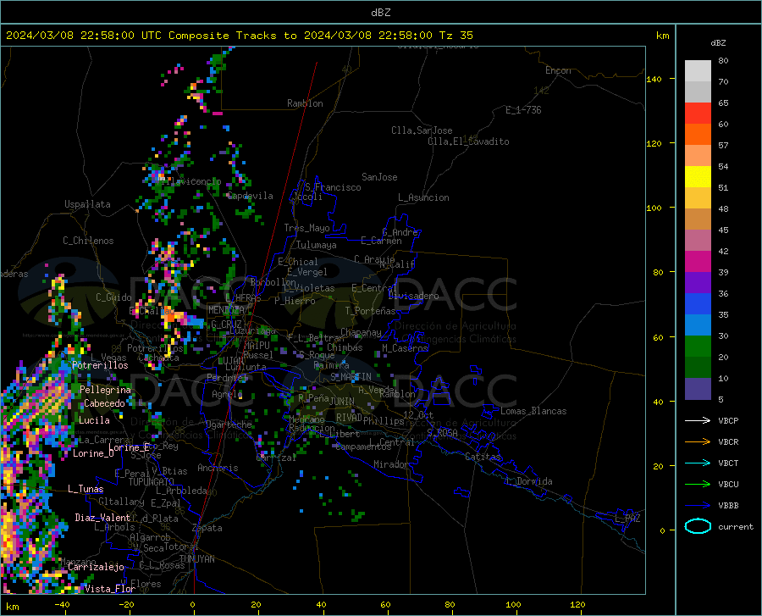Click the -40 km horizontal axis tick
This screenshot has width=762, height=616.
tap(62, 605)
